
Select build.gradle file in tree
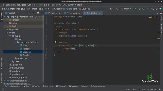tap(18, 68)
